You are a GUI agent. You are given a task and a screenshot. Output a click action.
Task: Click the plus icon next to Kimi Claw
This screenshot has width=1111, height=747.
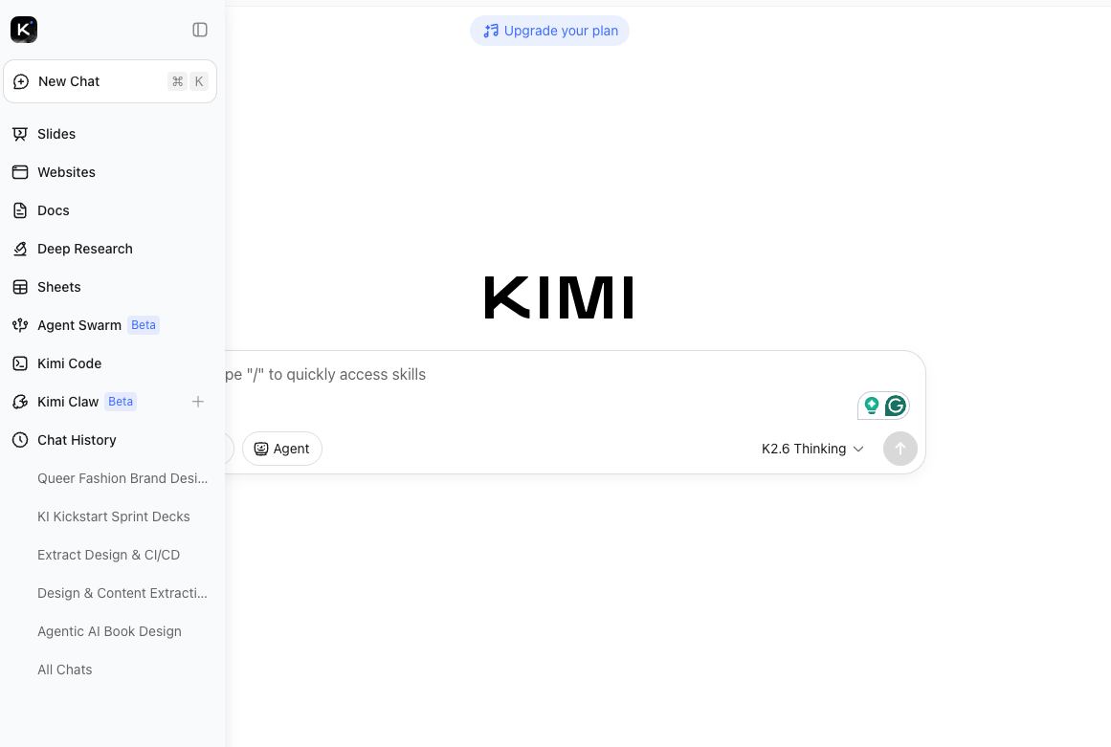point(198,402)
